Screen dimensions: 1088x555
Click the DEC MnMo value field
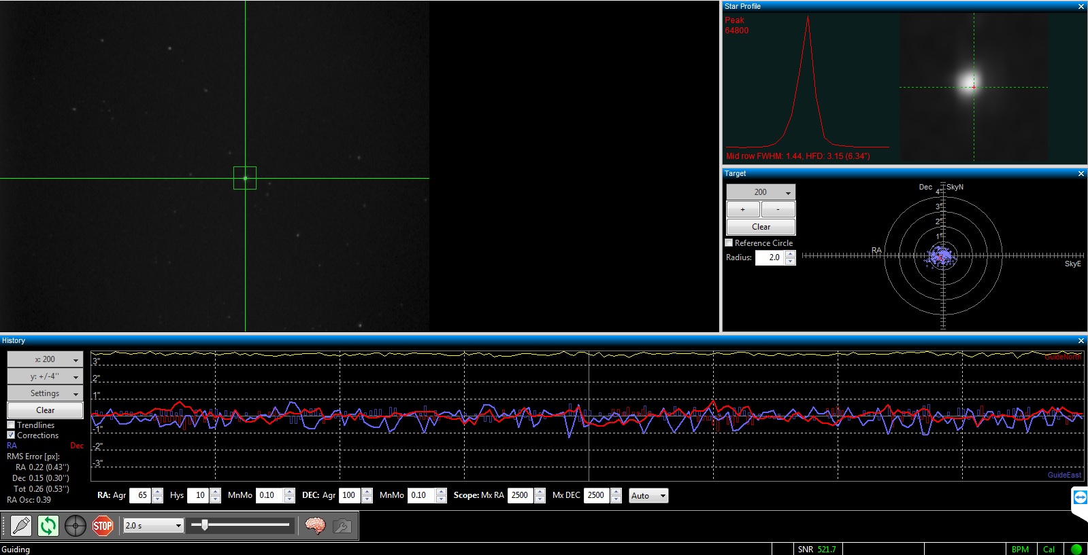click(421, 495)
